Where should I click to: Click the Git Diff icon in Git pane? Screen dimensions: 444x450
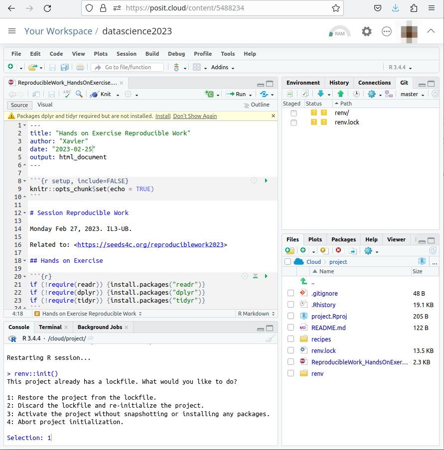coord(290,94)
